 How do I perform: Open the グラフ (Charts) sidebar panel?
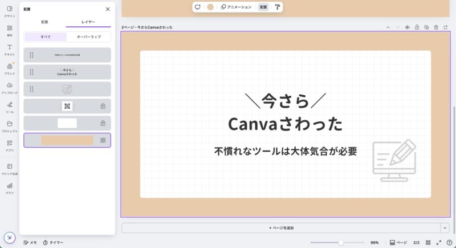click(10, 188)
